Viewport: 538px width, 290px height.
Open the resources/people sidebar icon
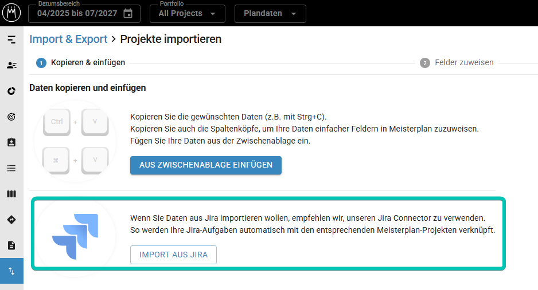(x=11, y=65)
